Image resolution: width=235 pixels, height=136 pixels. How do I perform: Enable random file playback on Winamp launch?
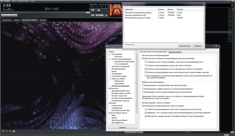pos(143,86)
